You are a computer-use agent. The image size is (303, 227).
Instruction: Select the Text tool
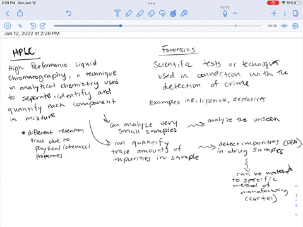(117, 13)
